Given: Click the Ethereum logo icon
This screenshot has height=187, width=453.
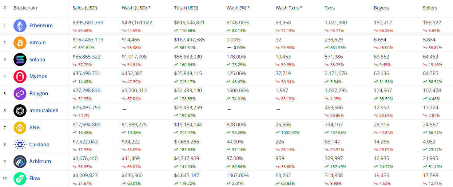Looking at the screenshot, I should (20, 25).
